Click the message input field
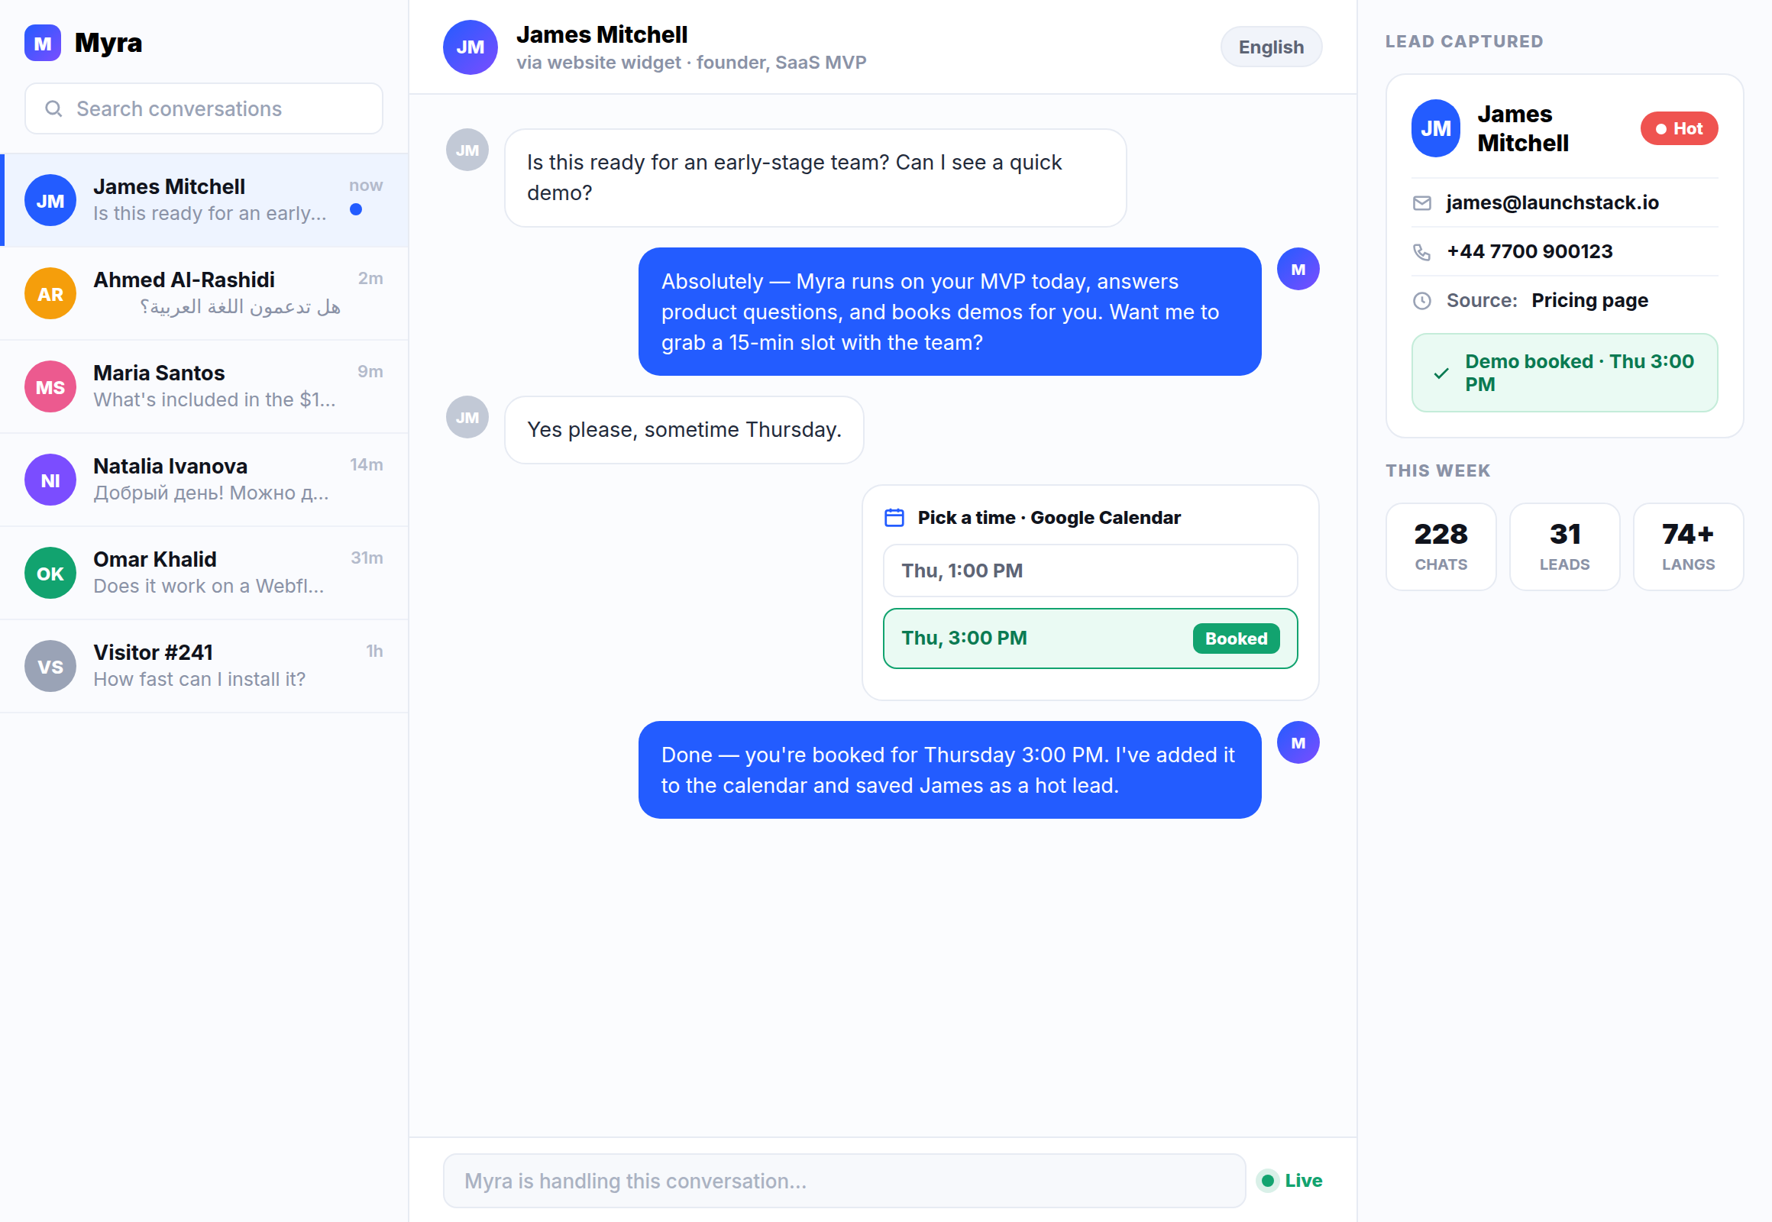The image size is (1772, 1222). tap(844, 1181)
